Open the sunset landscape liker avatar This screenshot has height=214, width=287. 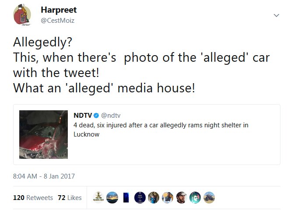tap(112, 197)
